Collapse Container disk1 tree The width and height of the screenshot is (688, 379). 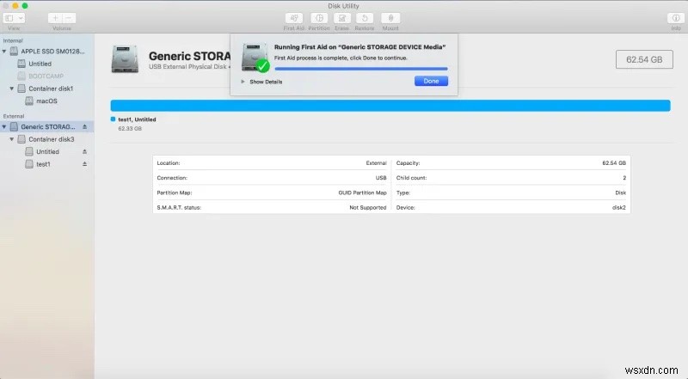(12, 89)
